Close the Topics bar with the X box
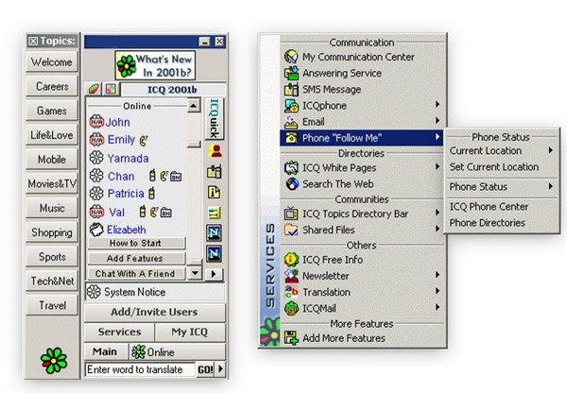The width and height of the screenshot is (567, 393). click(33, 41)
